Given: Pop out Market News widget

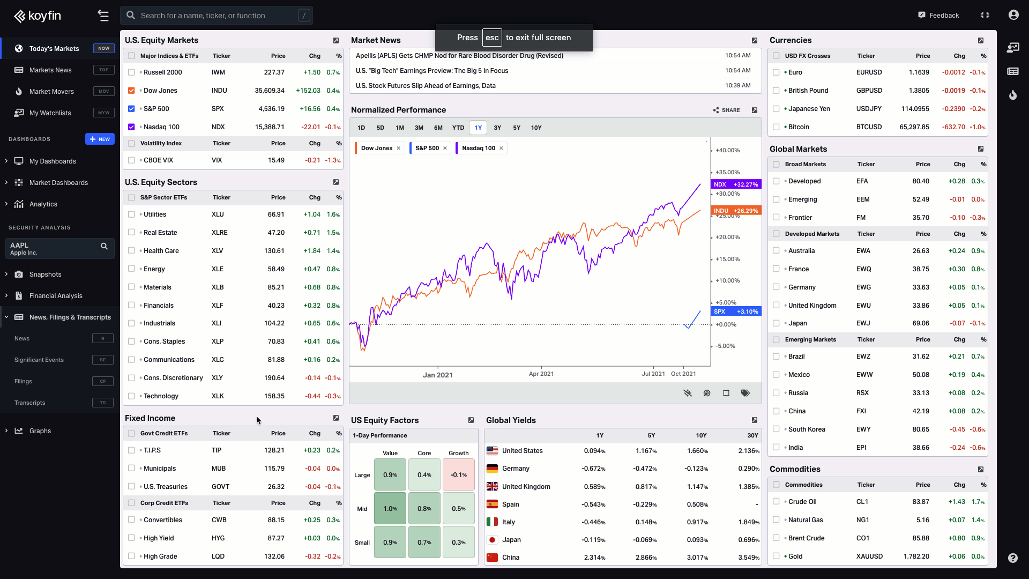Looking at the screenshot, I should pos(755,40).
